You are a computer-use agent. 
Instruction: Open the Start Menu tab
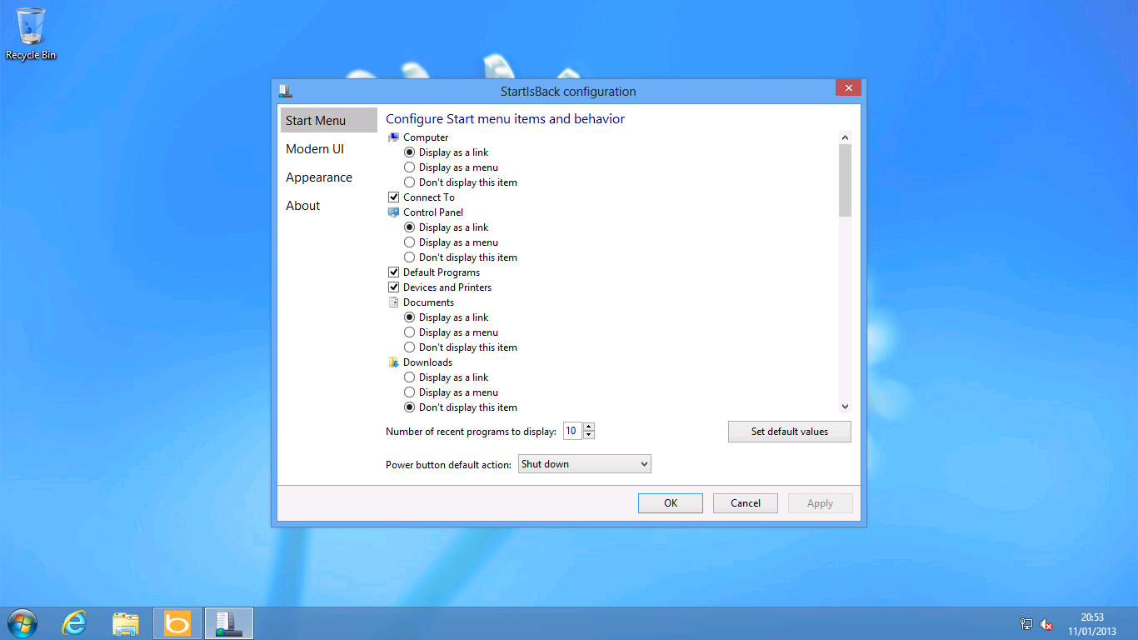pos(329,121)
